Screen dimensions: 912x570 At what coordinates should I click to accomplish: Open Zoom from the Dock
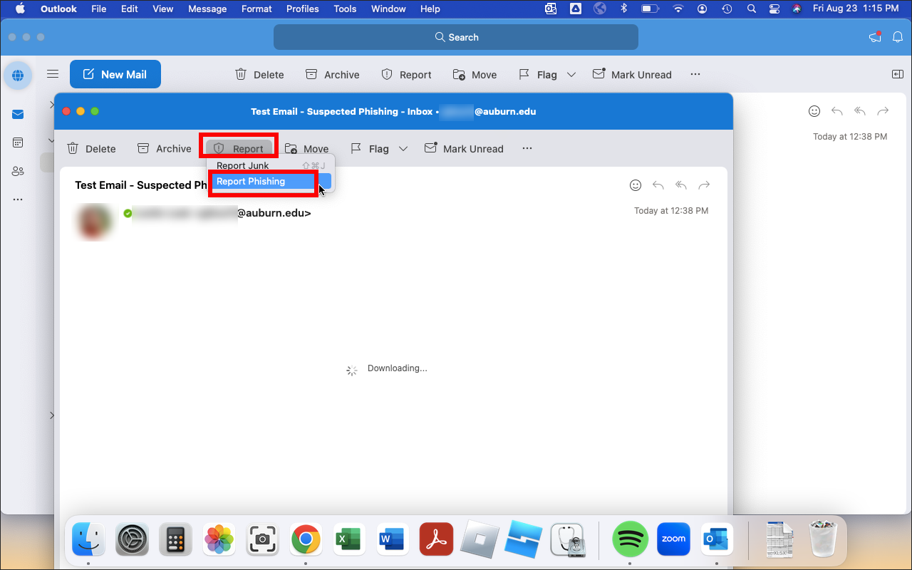pos(673,539)
